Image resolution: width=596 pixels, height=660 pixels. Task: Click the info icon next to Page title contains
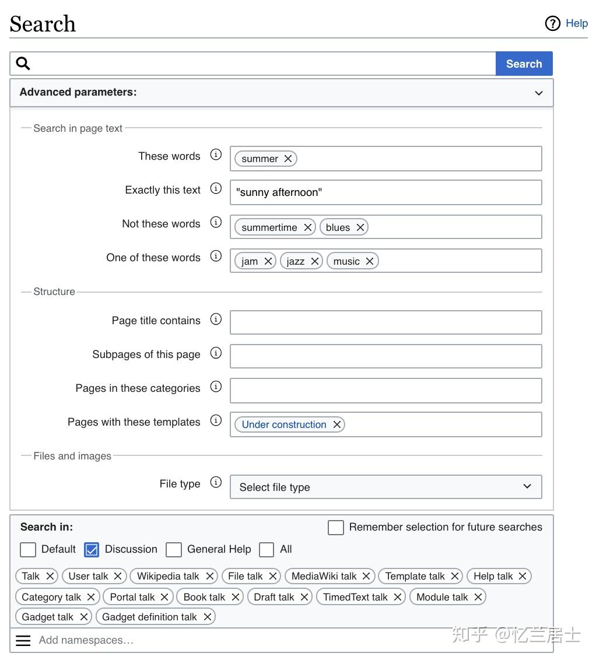click(216, 320)
